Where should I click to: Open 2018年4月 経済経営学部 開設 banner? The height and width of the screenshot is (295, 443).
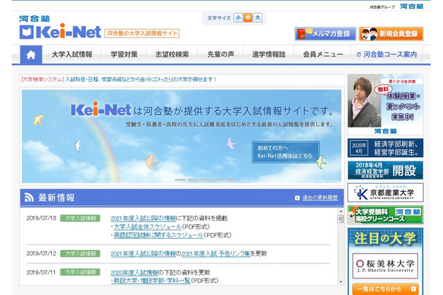386,170
